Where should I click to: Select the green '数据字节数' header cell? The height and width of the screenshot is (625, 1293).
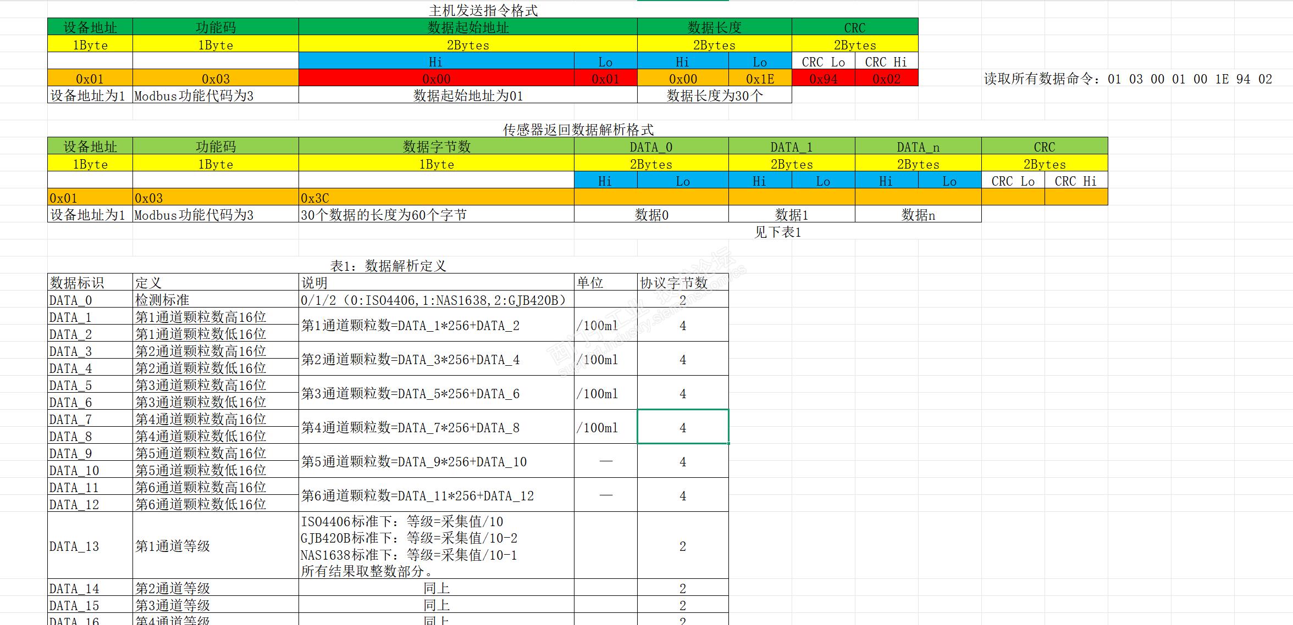pyautogui.click(x=436, y=147)
